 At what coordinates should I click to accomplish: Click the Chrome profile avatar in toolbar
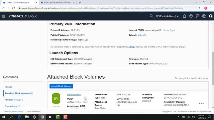tap(206, 8)
